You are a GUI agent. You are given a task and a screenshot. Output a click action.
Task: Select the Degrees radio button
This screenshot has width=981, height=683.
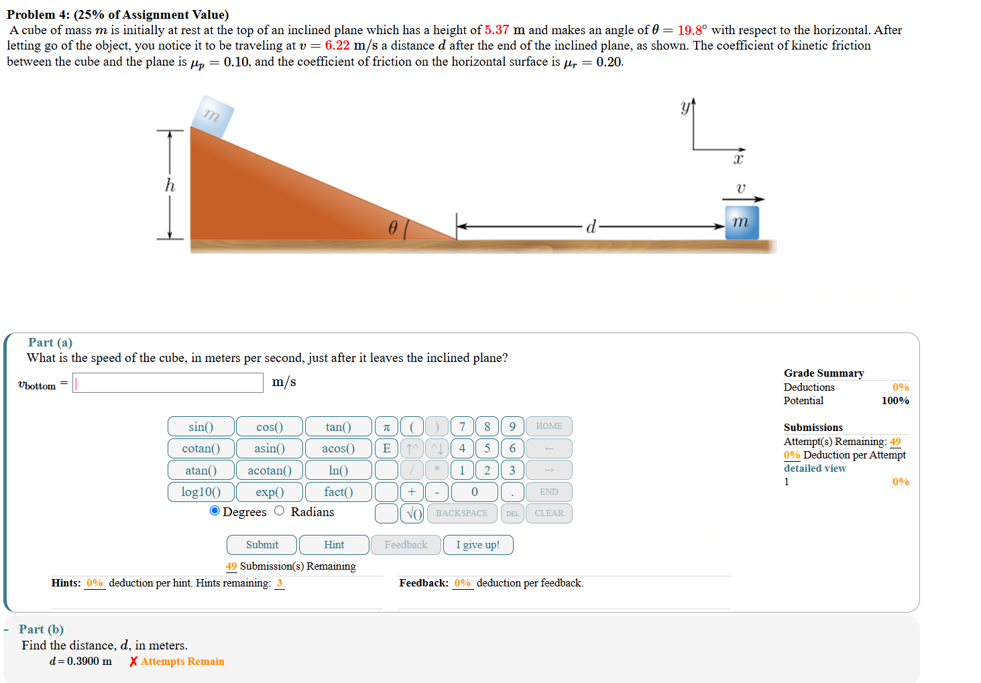tap(215, 511)
